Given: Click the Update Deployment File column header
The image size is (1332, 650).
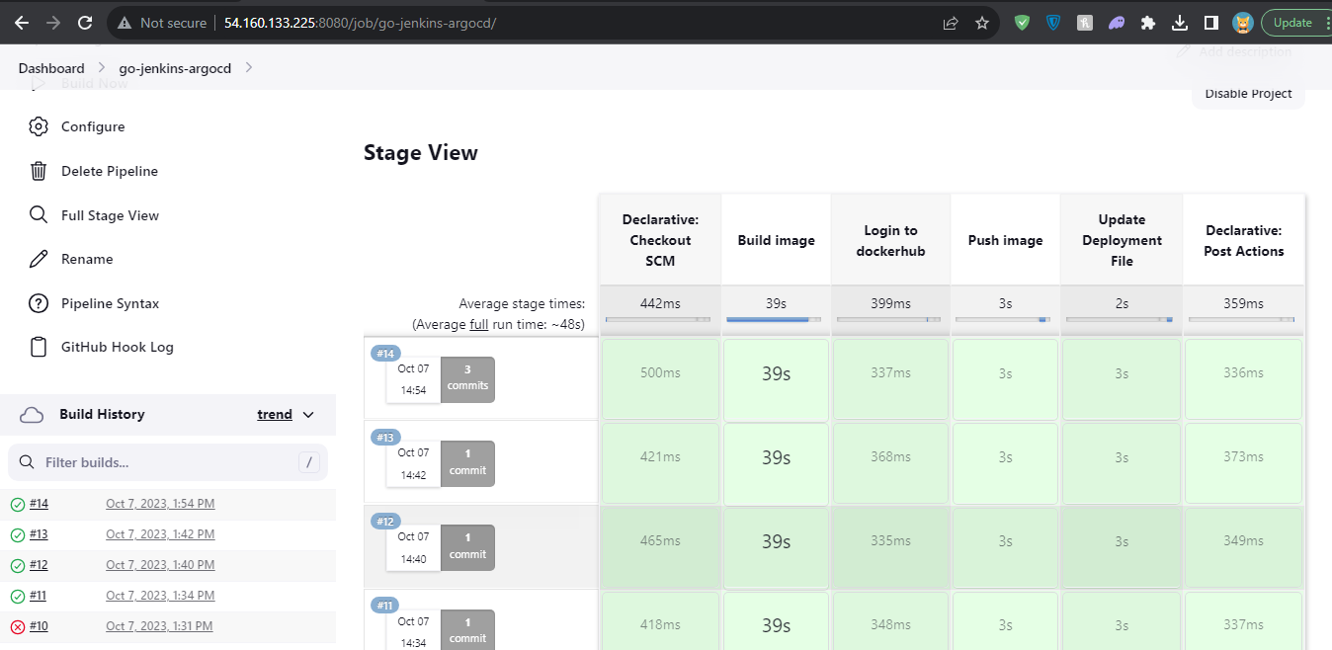Looking at the screenshot, I should [1122, 240].
